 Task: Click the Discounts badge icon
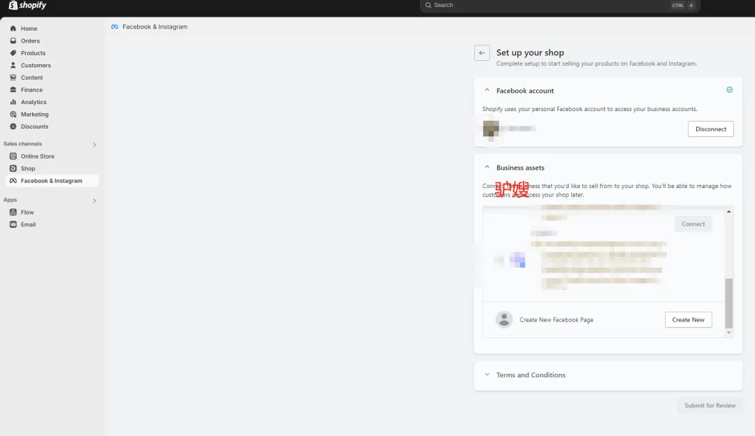click(13, 126)
